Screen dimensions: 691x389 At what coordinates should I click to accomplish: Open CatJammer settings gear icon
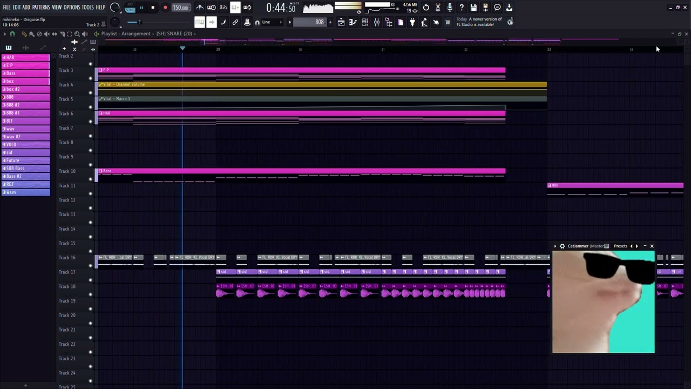(x=562, y=246)
